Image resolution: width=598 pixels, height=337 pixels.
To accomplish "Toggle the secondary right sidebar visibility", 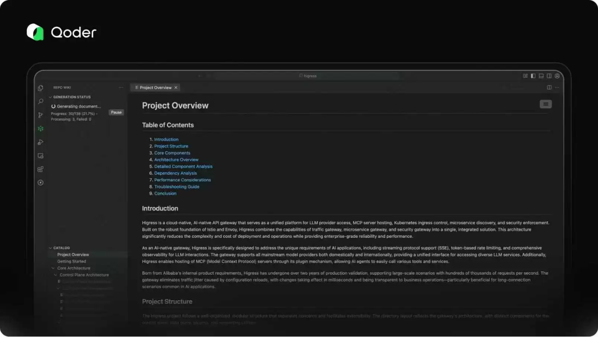I will (x=549, y=76).
